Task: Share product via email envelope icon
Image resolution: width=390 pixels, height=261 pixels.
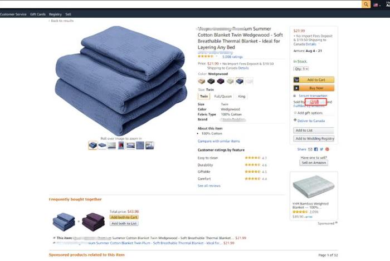Action: [x=310, y=149]
